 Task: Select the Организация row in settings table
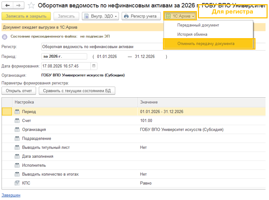tap(133, 130)
